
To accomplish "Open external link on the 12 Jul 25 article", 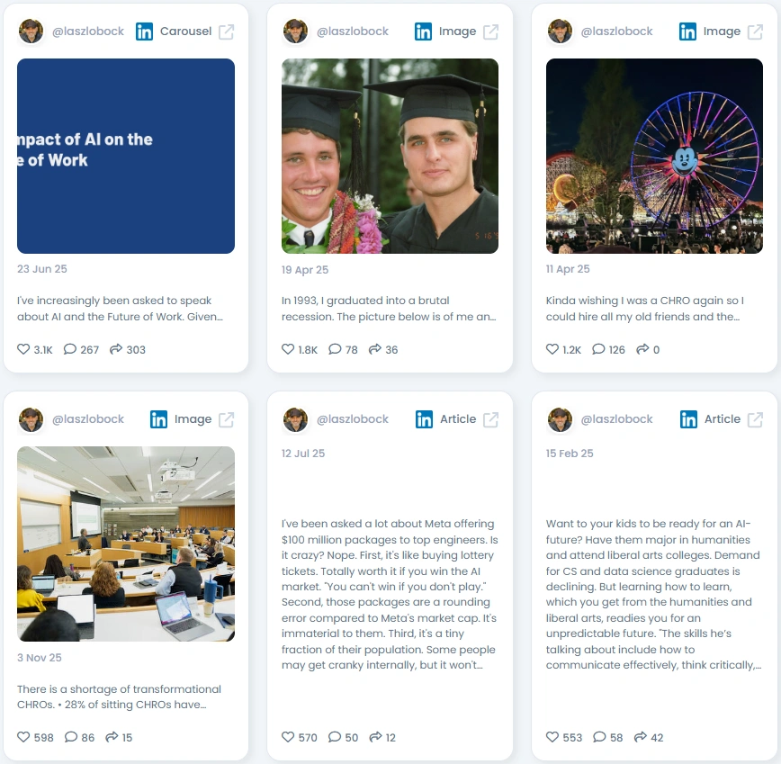I will [490, 420].
